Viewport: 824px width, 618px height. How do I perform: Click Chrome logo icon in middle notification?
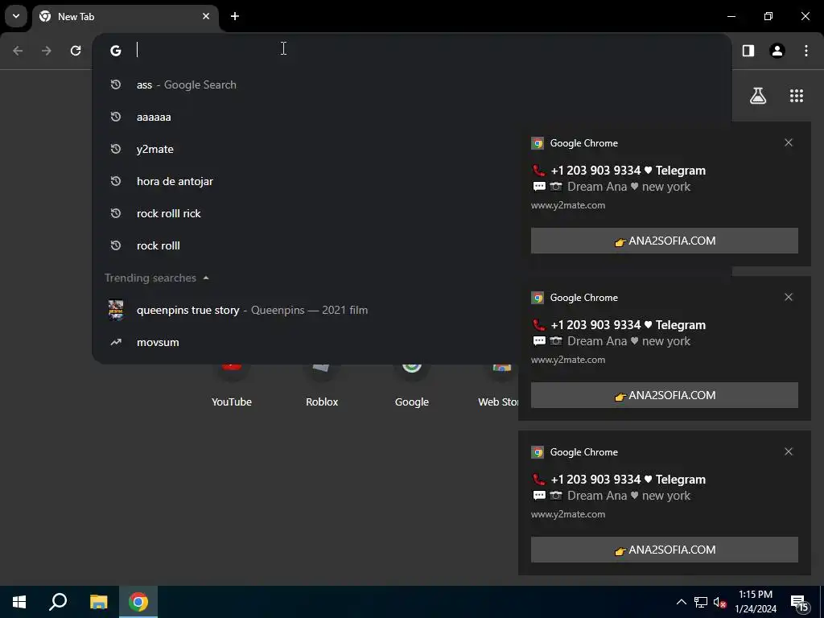click(x=537, y=298)
